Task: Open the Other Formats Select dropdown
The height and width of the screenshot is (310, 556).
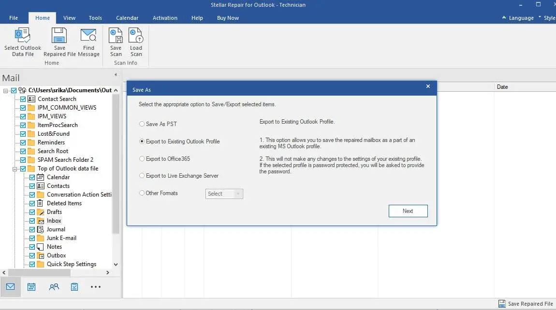Action: point(224,194)
